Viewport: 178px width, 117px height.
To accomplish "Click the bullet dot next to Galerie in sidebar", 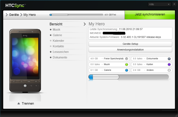I will (x=51, y=35).
